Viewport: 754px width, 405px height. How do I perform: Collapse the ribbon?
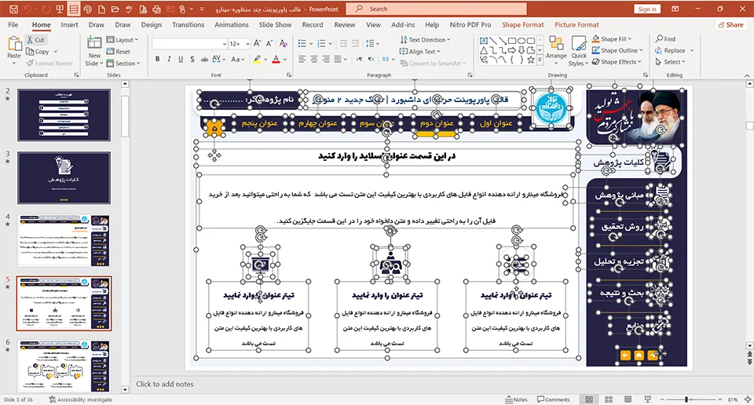[747, 75]
